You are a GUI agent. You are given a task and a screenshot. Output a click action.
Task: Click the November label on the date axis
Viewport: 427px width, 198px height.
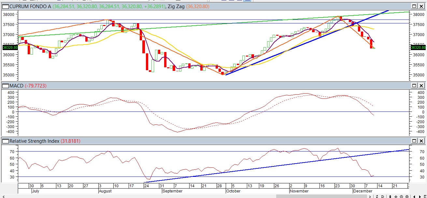coord(299,191)
